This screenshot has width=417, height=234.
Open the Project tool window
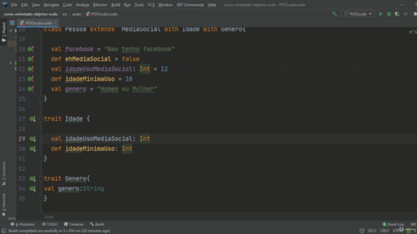(4, 32)
